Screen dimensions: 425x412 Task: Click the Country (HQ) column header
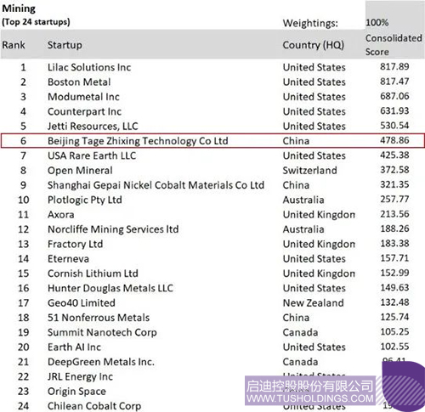(314, 45)
